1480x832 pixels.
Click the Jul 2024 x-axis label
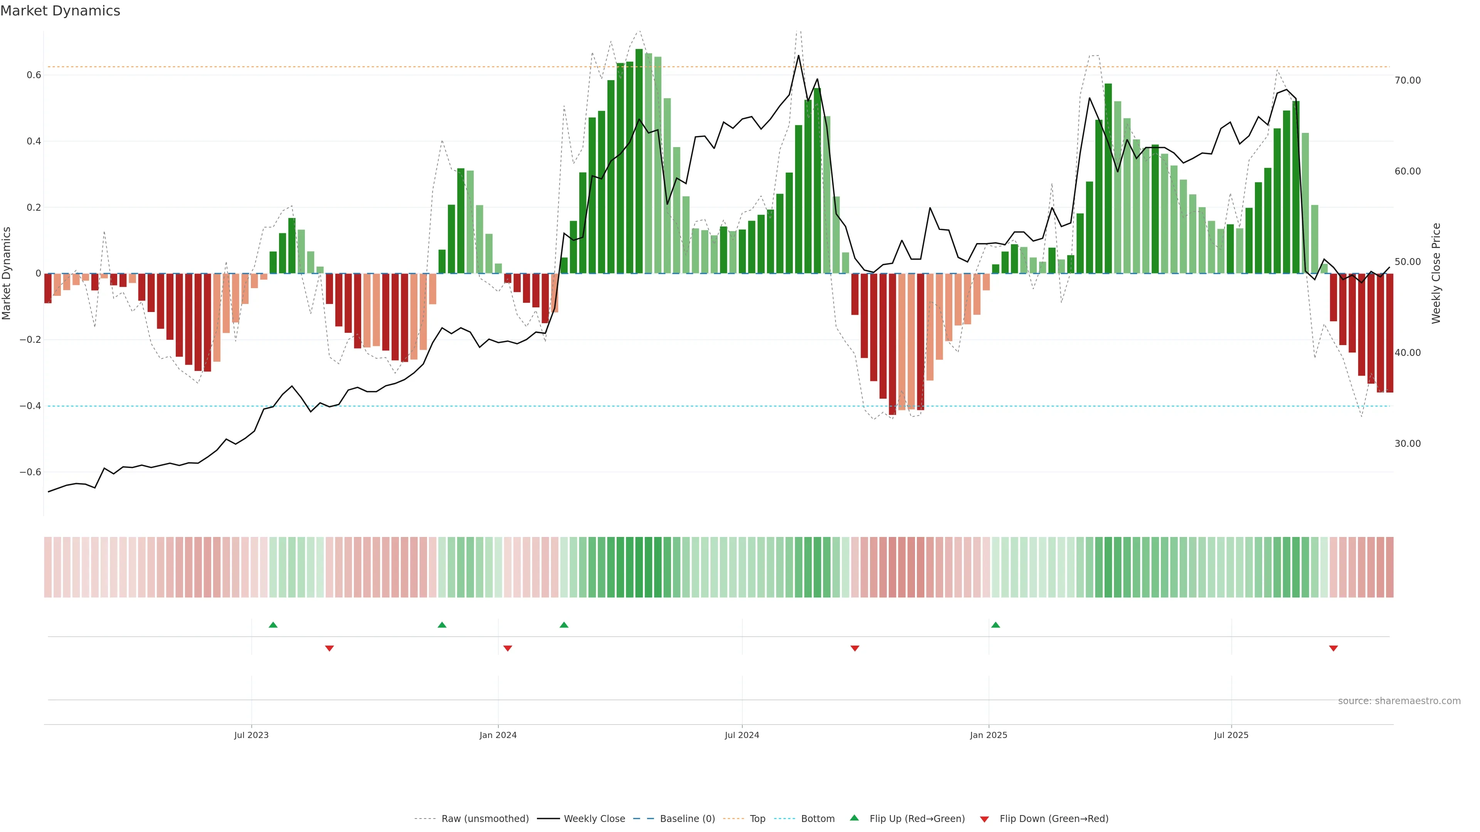click(x=742, y=735)
